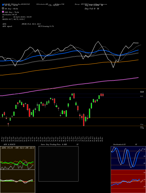The width and height of the screenshot is (146, 193).
Task: Click the 'Avg Vol: 2.604 M' value
Action: [94, 5]
